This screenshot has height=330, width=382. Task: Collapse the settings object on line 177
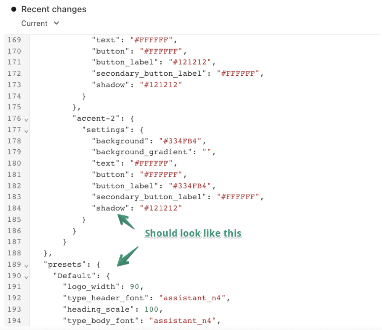tap(26, 131)
